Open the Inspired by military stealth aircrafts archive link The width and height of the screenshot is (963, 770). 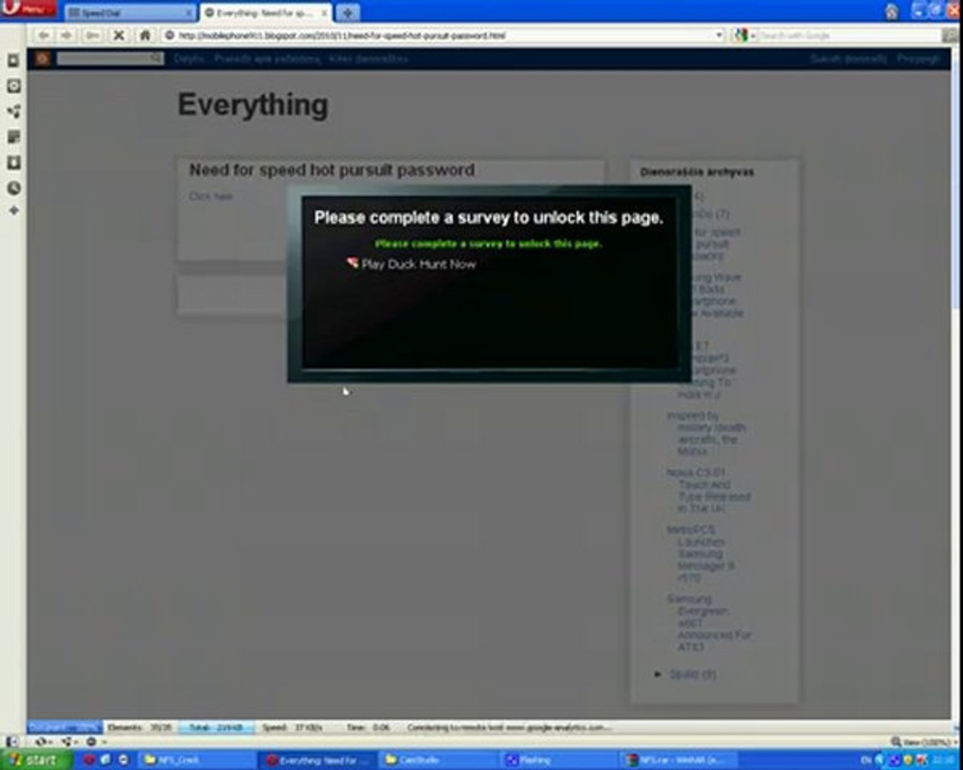[x=706, y=433]
